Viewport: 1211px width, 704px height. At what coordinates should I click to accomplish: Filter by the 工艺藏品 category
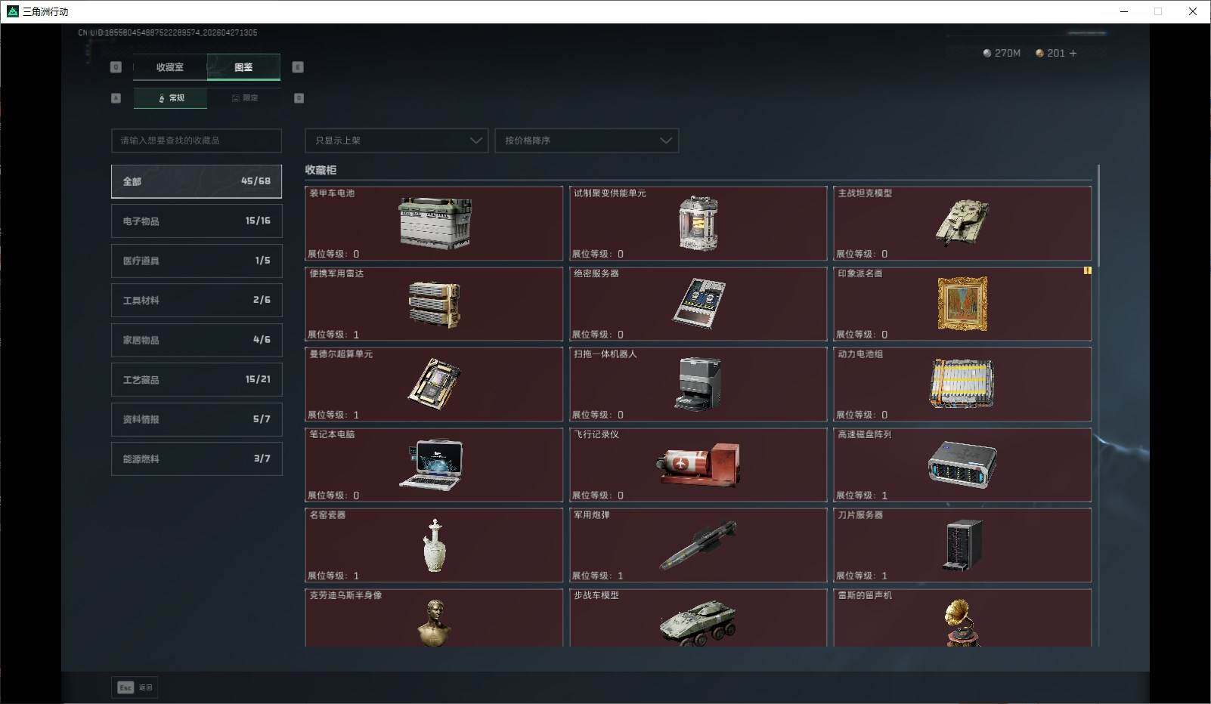click(x=197, y=379)
